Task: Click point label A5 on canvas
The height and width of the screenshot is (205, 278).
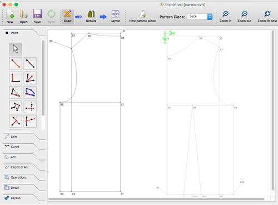Action: tap(169, 108)
